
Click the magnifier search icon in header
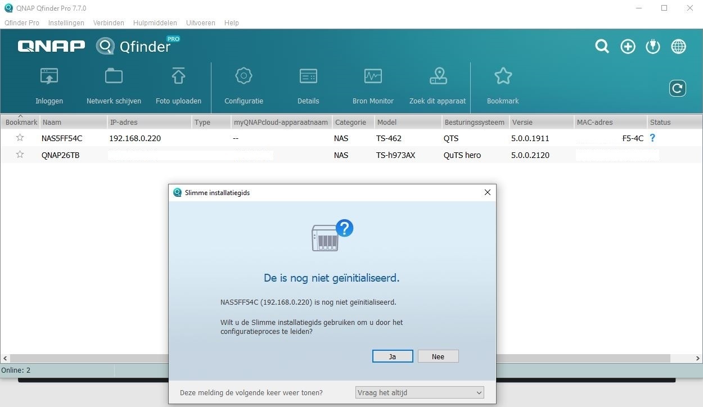tap(602, 47)
